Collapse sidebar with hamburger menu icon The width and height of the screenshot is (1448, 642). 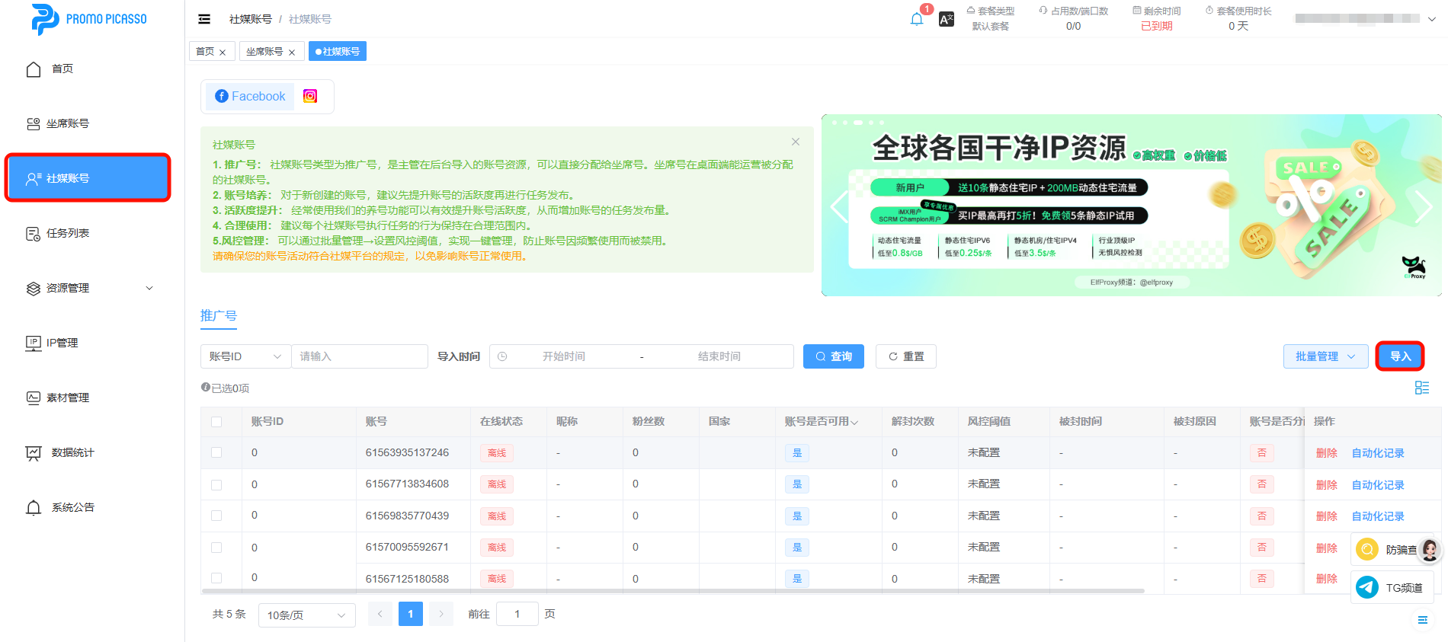click(x=204, y=19)
